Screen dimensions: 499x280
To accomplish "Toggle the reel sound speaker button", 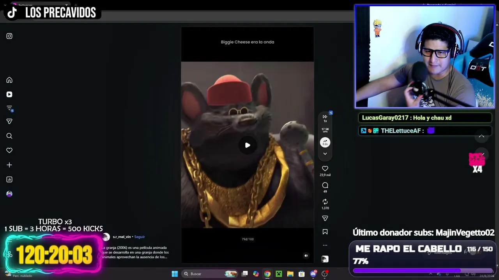I will pyautogui.click(x=306, y=255).
